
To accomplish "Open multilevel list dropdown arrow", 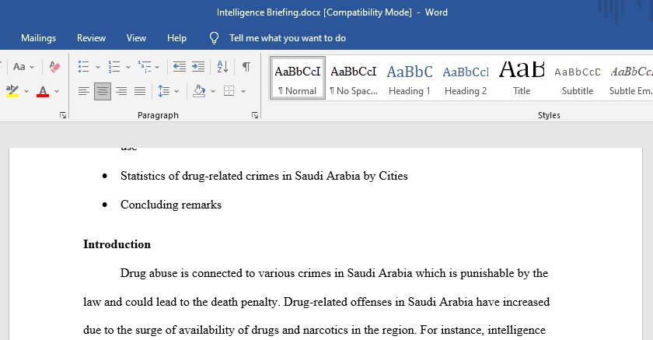I will click(x=157, y=67).
